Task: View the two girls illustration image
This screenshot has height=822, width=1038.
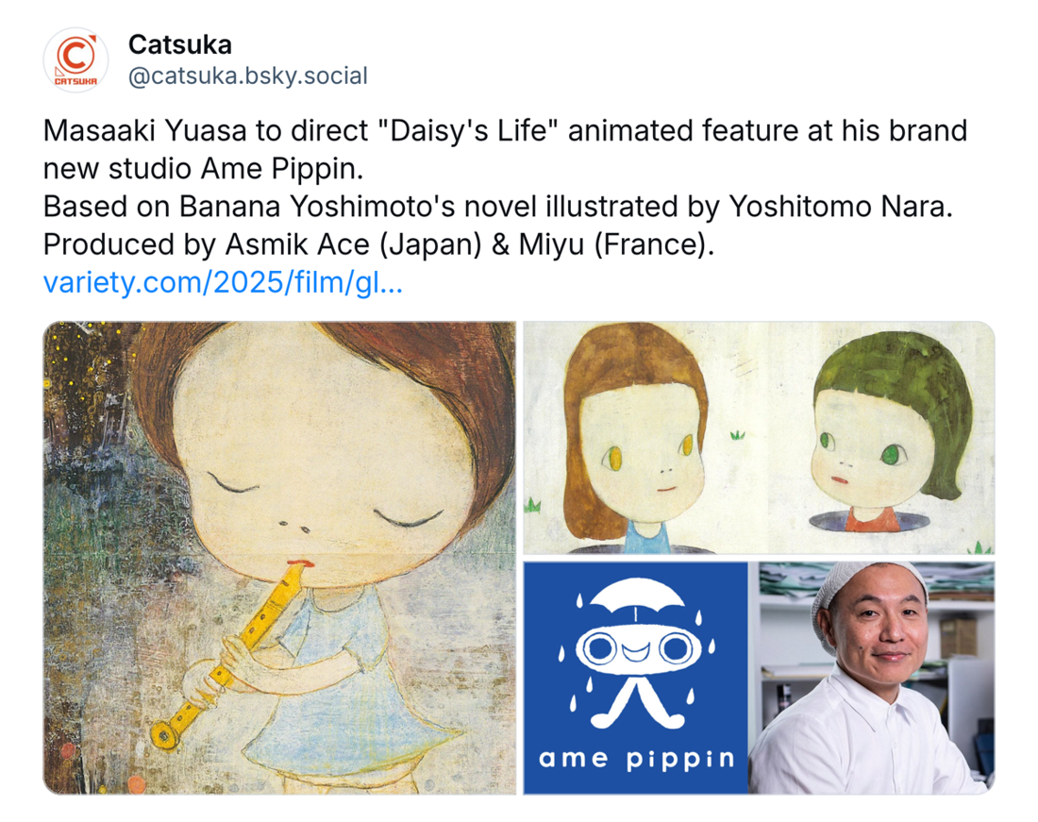Action: 759,438
